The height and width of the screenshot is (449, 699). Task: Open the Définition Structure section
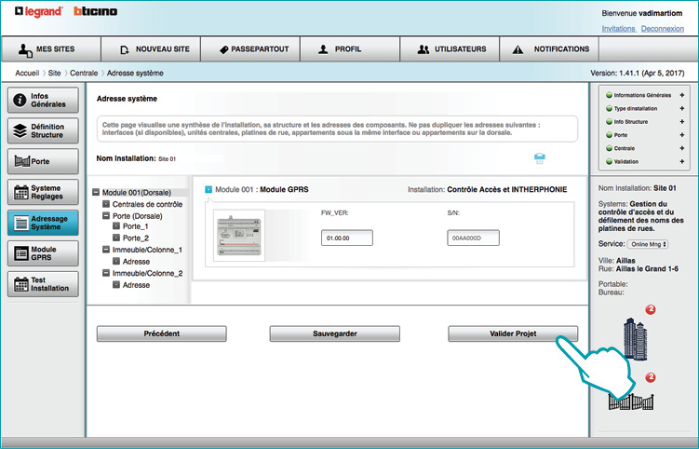tap(43, 130)
